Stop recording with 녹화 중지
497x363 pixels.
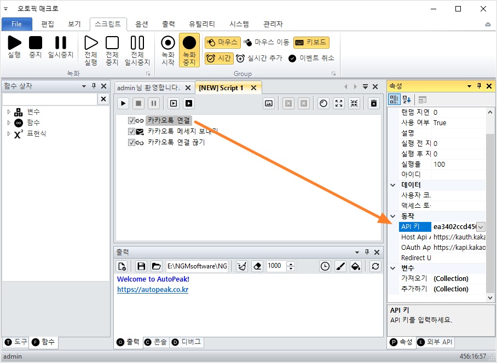click(189, 50)
